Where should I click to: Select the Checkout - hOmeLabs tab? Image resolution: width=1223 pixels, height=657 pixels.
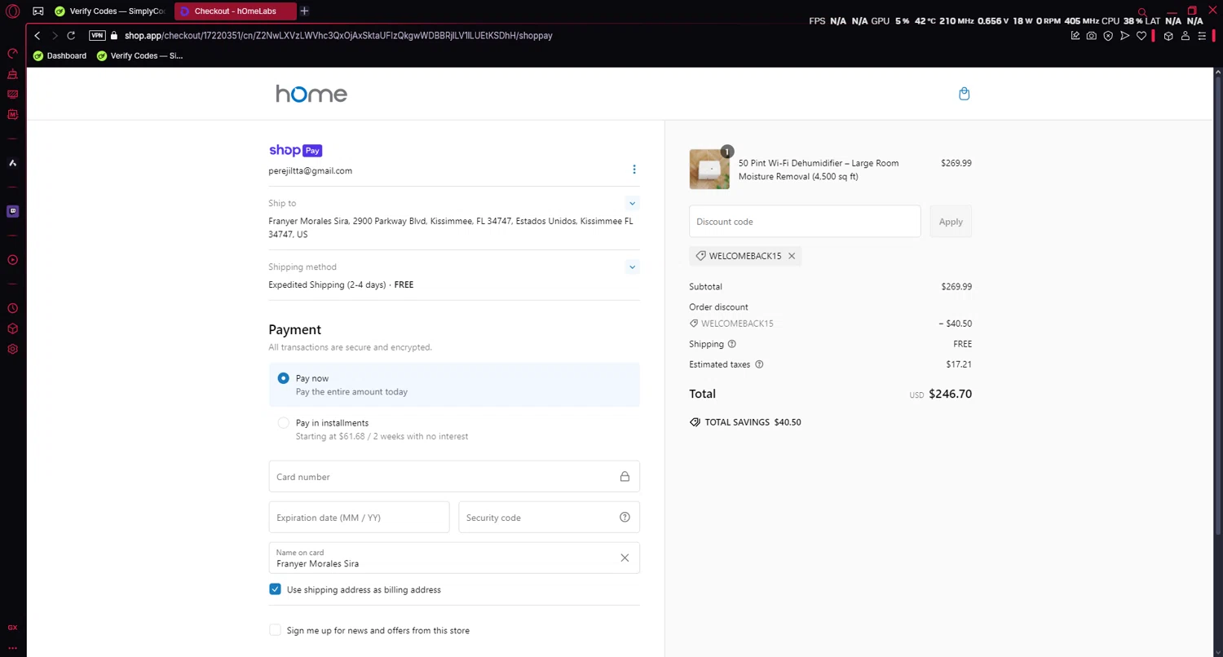click(235, 11)
